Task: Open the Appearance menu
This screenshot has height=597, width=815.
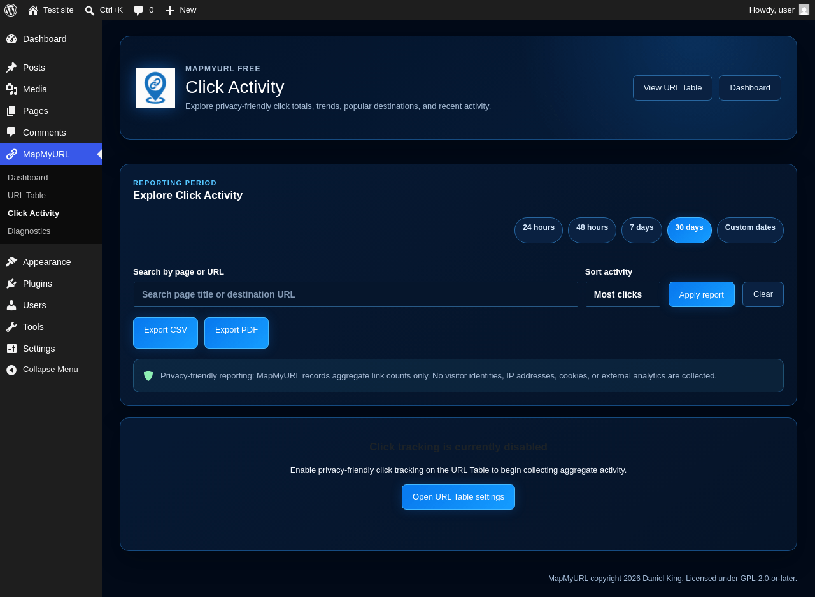Action: (51, 262)
